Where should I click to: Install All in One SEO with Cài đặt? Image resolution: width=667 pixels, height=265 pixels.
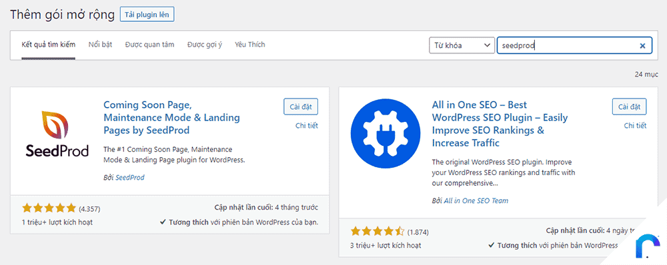tap(630, 107)
